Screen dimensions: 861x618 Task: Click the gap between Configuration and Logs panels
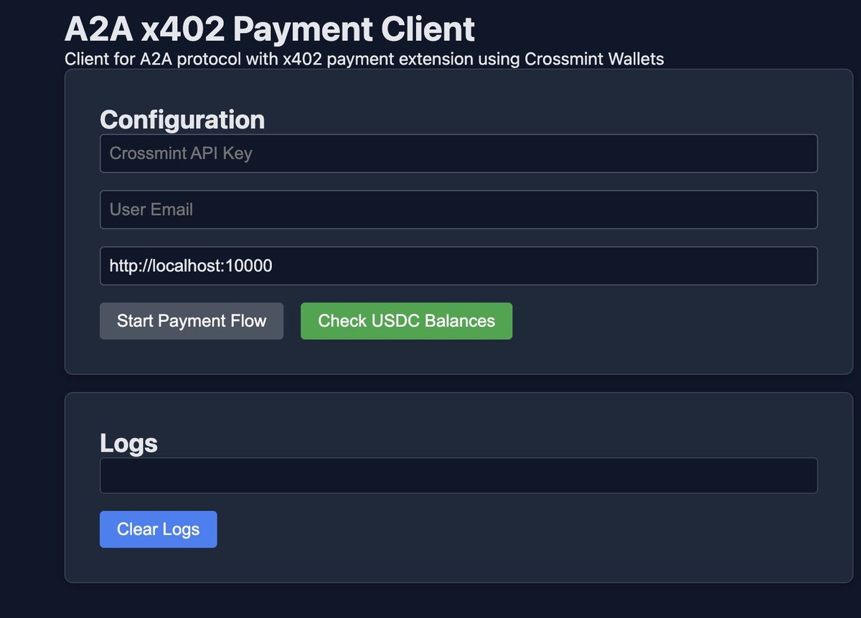(458, 384)
